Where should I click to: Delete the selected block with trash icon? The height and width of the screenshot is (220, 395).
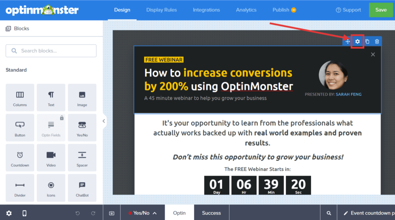pos(377,42)
